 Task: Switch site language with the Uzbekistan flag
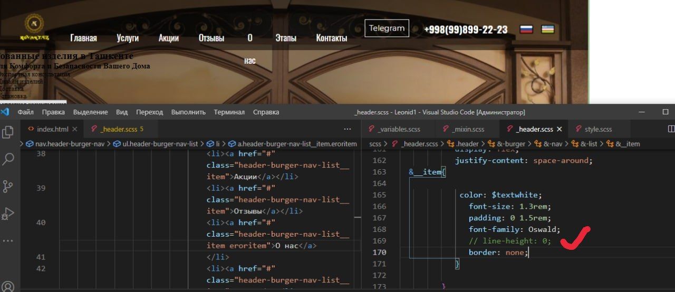(548, 30)
